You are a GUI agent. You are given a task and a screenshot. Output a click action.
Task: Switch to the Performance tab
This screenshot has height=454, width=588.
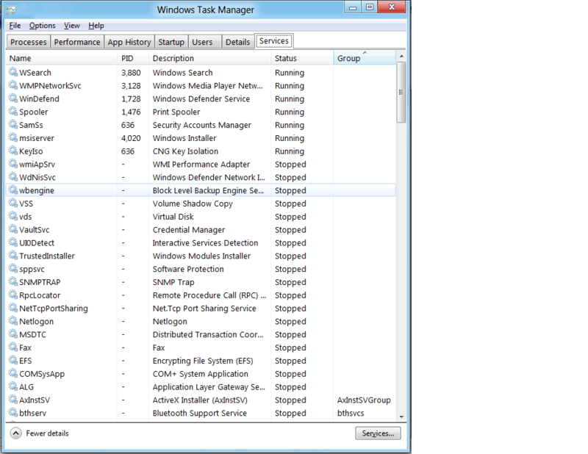77,42
